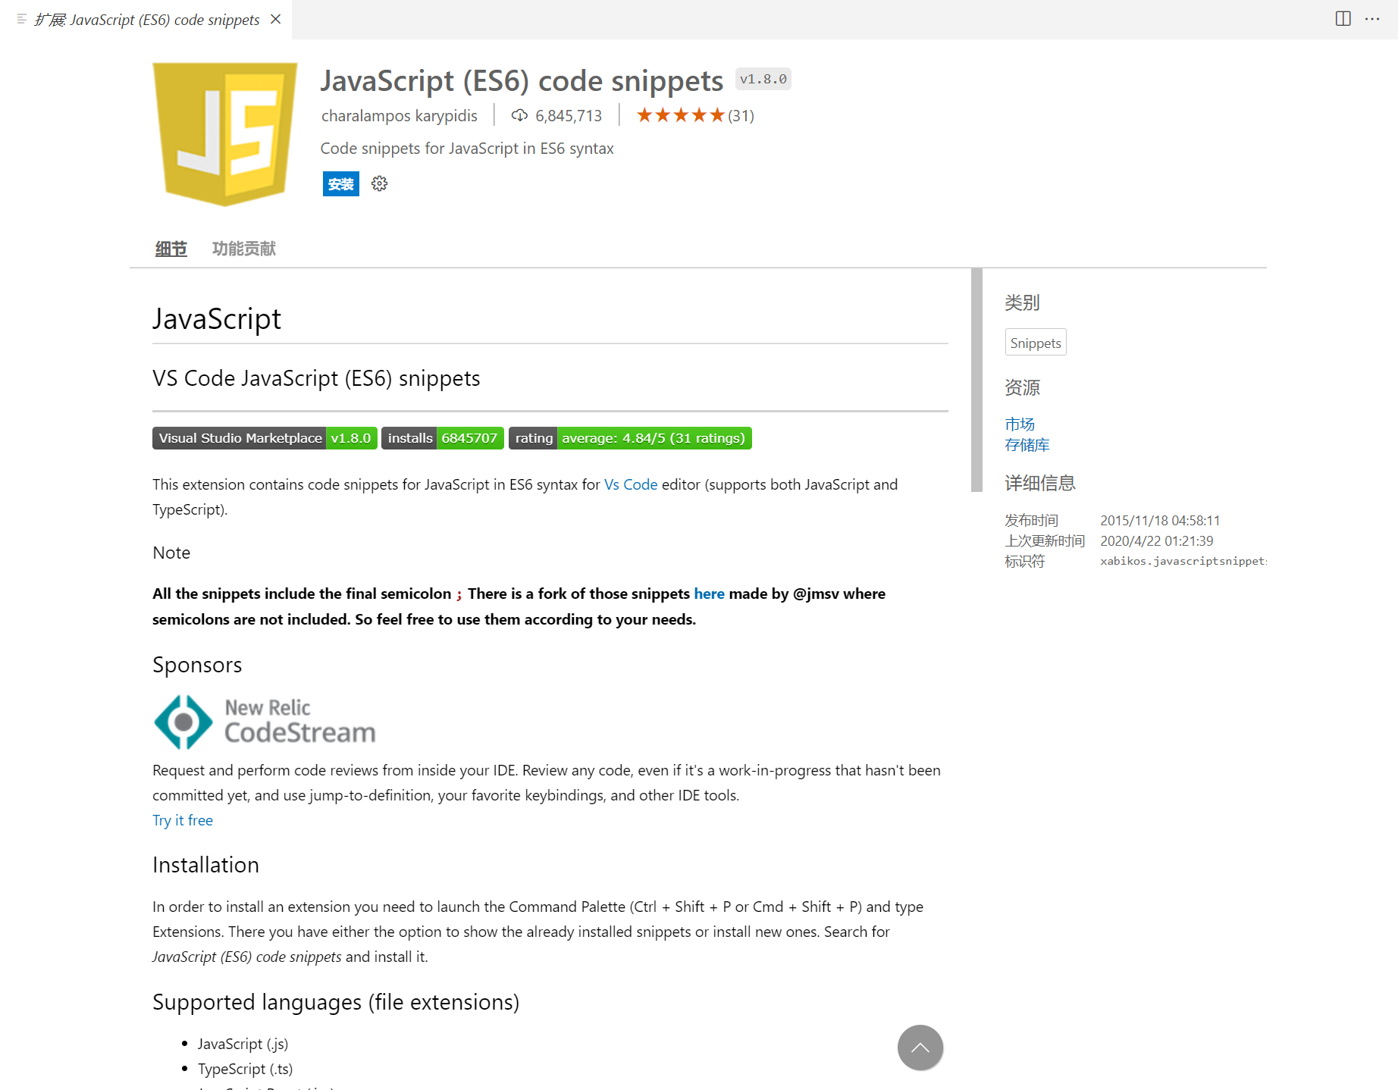This screenshot has height=1090, width=1398.
Task: Switch to the 细节 details tab
Action: (171, 249)
